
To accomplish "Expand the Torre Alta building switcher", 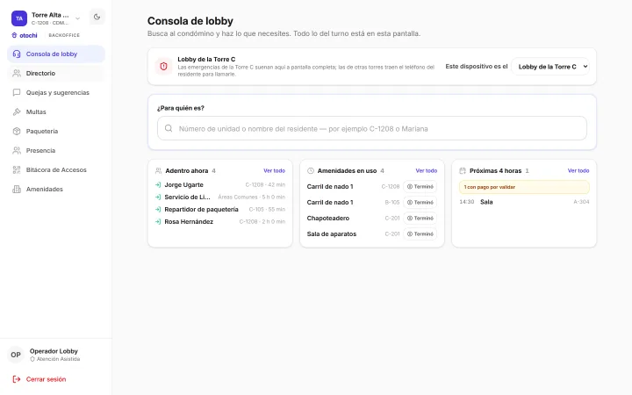I will click(78, 18).
